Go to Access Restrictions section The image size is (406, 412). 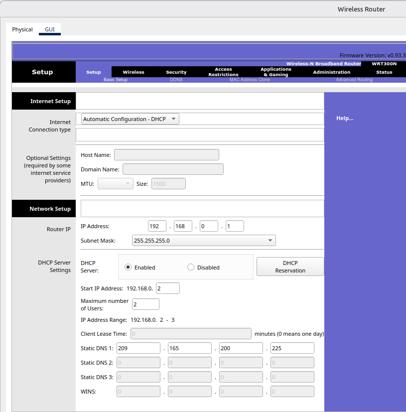click(x=223, y=72)
